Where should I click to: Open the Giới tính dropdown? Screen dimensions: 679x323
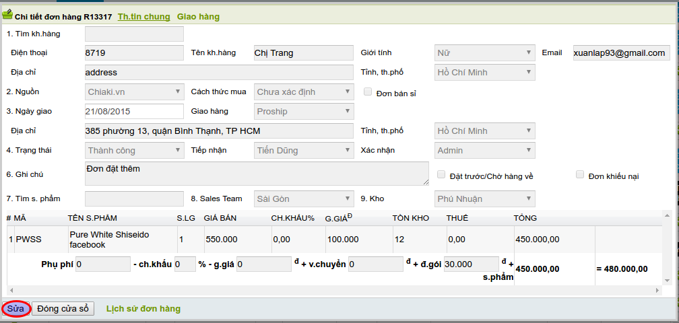pos(484,52)
